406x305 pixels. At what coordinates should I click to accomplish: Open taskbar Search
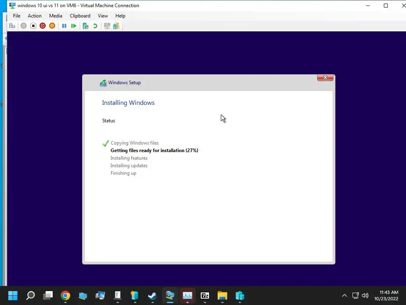(x=31, y=295)
